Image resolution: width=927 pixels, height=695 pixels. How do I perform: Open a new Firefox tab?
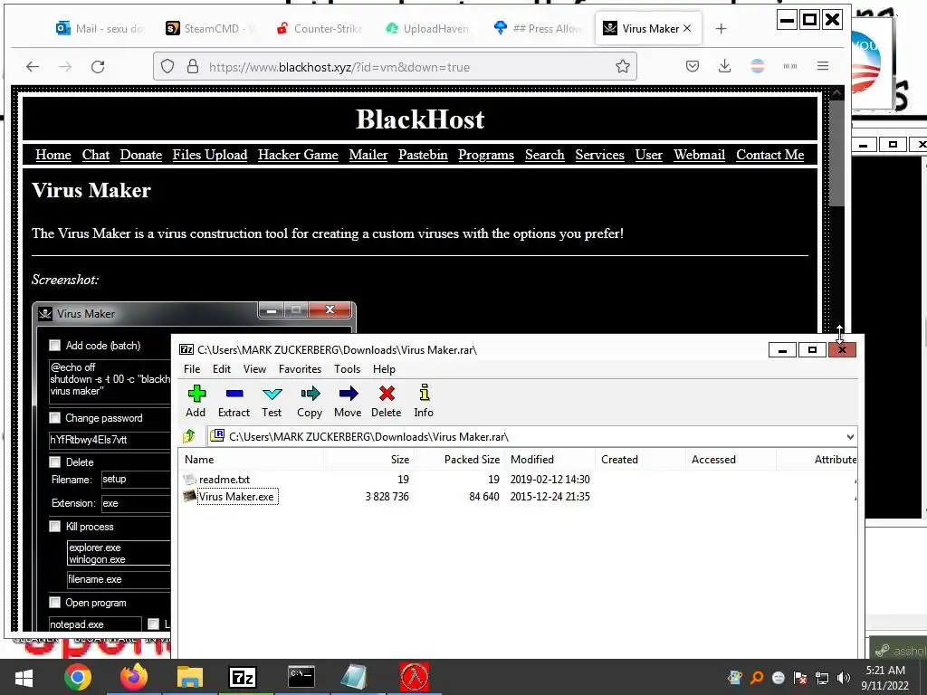pos(721,28)
